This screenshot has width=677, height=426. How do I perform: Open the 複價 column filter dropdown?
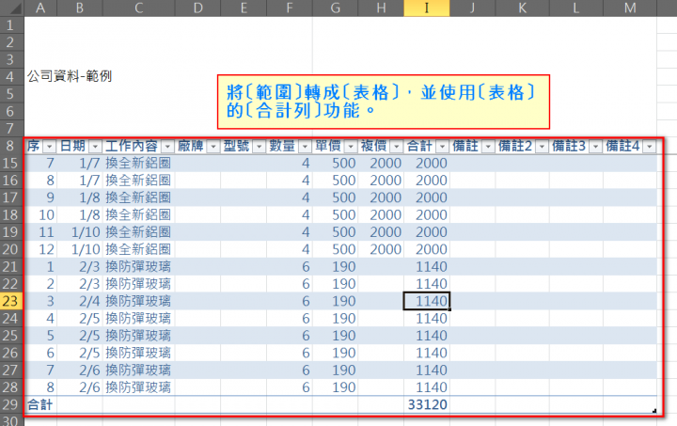397,147
